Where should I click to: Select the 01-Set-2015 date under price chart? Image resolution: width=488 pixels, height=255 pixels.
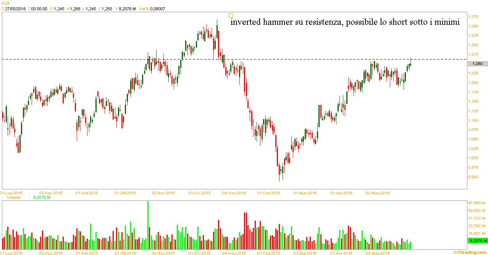pyautogui.click(x=87, y=193)
